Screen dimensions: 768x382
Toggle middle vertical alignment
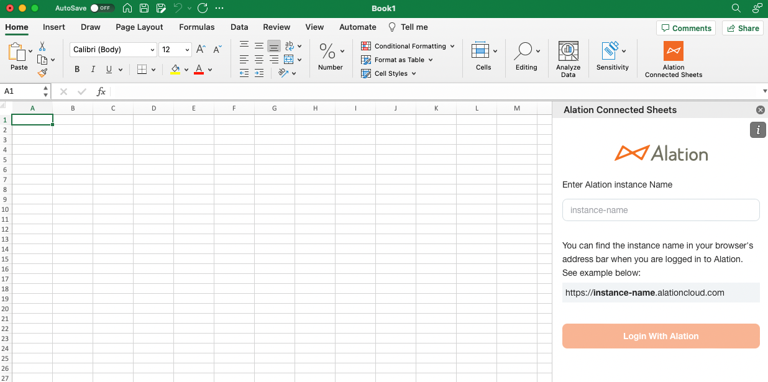259,46
